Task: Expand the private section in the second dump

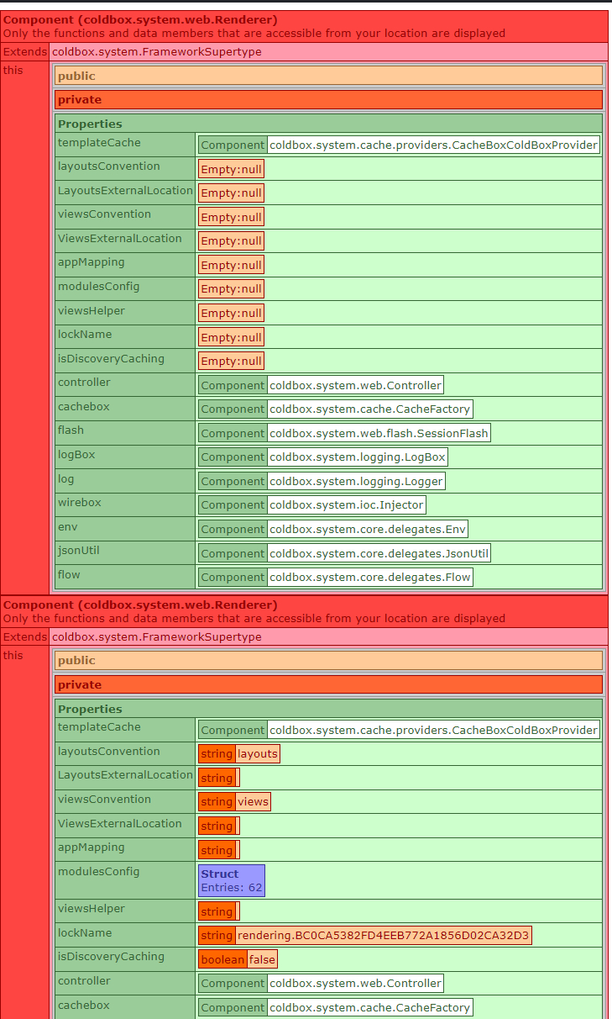Action: click(x=328, y=684)
